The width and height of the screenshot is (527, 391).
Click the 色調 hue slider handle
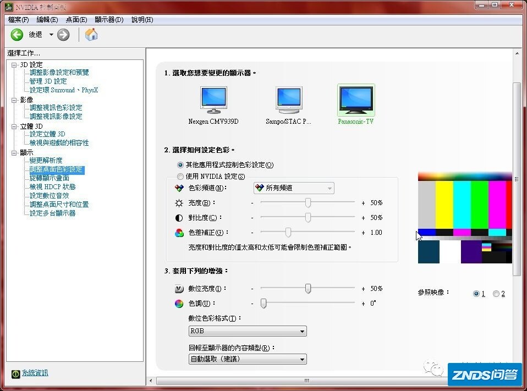pyautogui.click(x=264, y=304)
